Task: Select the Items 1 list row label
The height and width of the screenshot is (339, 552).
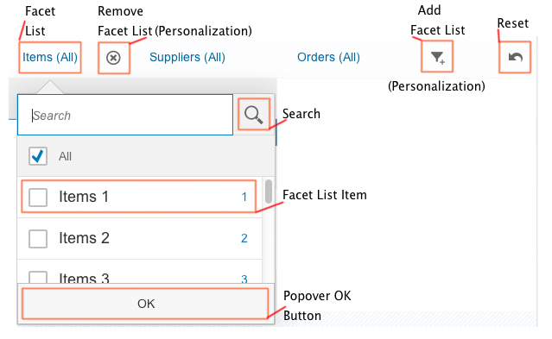Action: coord(84,197)
